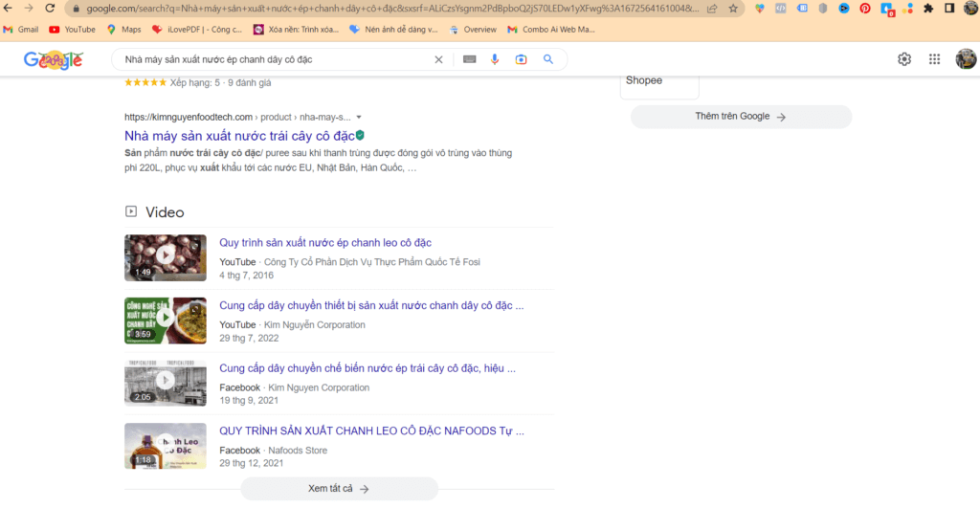This screenshot has height=508, width=980.
Task: Click inside the Google search text field
Action: [275, 59]
